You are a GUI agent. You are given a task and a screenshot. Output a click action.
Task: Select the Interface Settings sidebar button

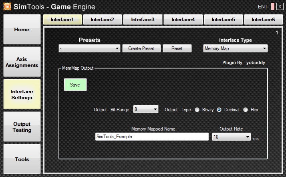coord(22,95)
